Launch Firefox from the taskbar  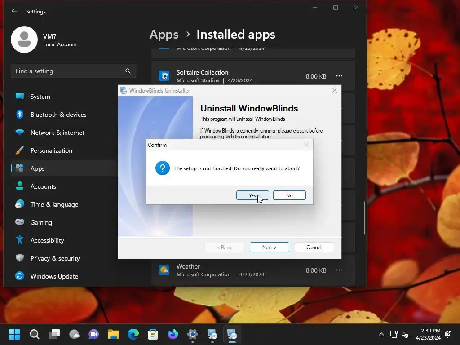point(173,334)
